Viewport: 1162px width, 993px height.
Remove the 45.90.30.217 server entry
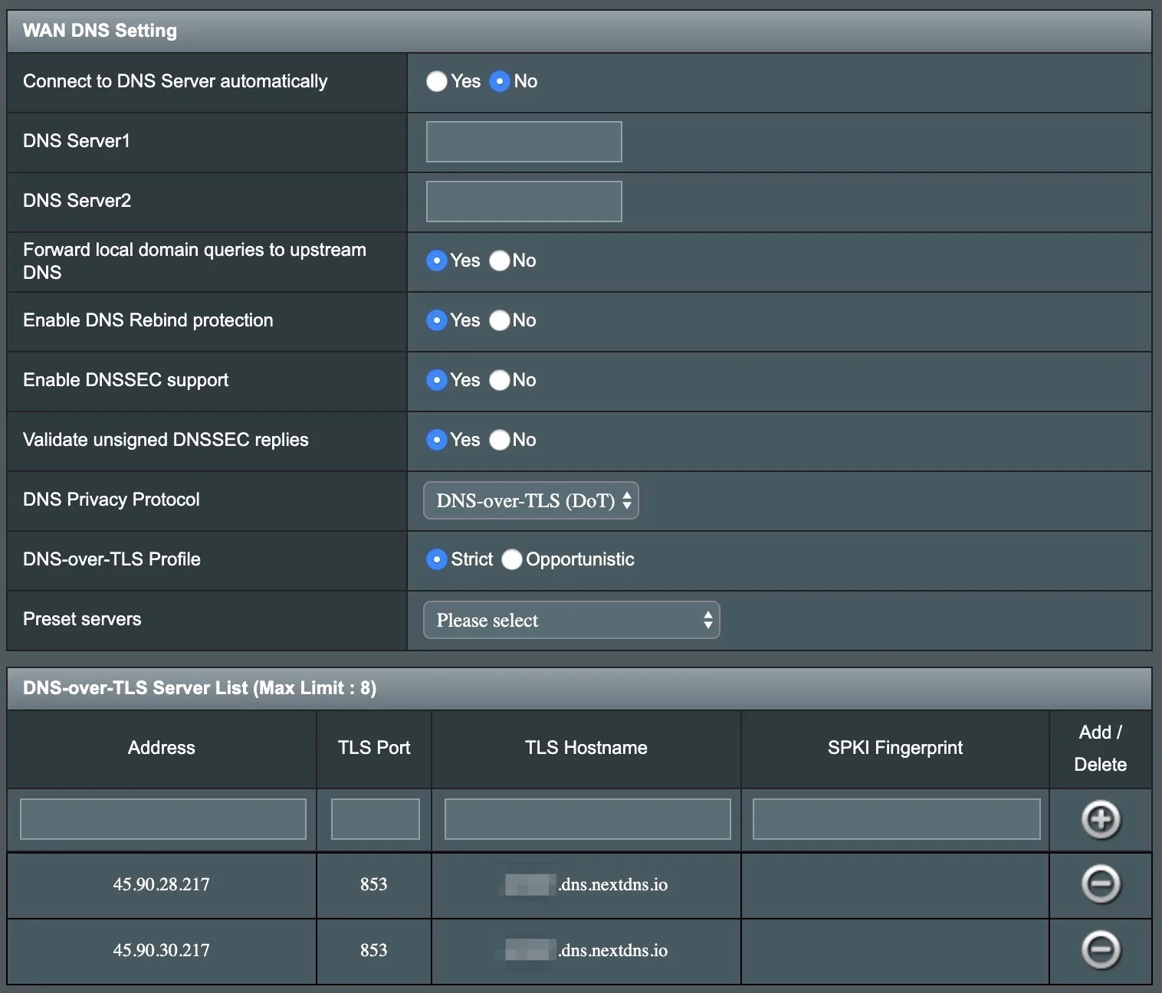(1100, 951)
